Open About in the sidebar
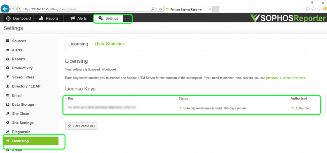Screen dimensions: 327x153 point(31,150)
